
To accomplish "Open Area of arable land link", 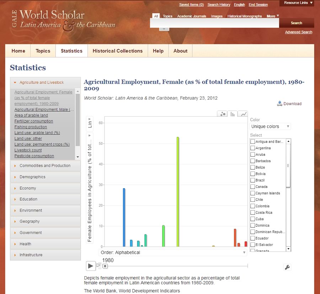I will 31,115.
